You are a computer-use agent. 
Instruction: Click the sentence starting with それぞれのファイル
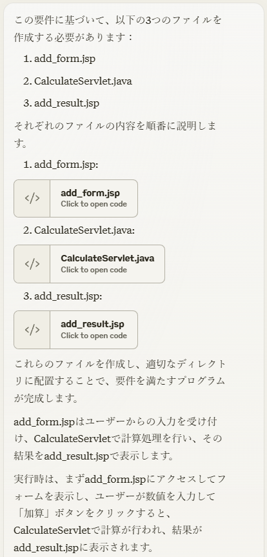(115, 135)
